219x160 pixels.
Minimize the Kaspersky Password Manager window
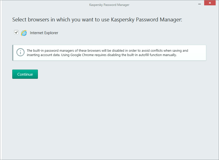tap(200, 4)
